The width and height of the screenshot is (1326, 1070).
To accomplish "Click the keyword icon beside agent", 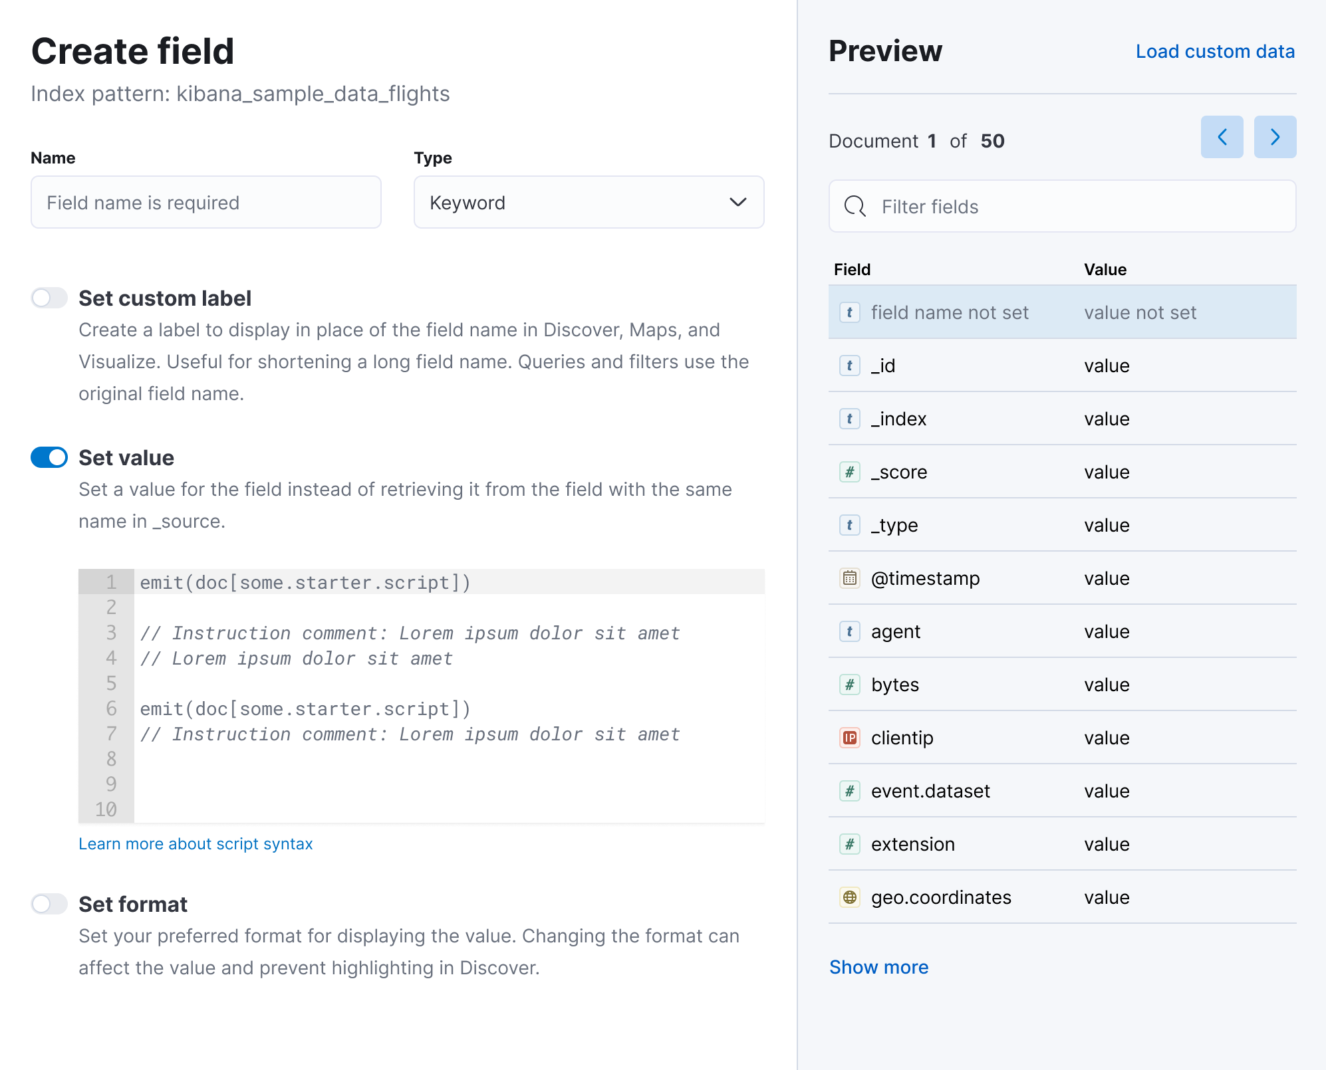I will click(850, 631).
